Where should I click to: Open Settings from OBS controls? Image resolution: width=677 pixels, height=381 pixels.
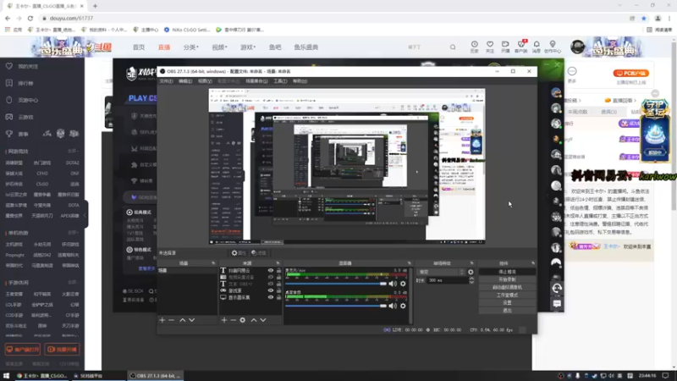coord(507,303)
